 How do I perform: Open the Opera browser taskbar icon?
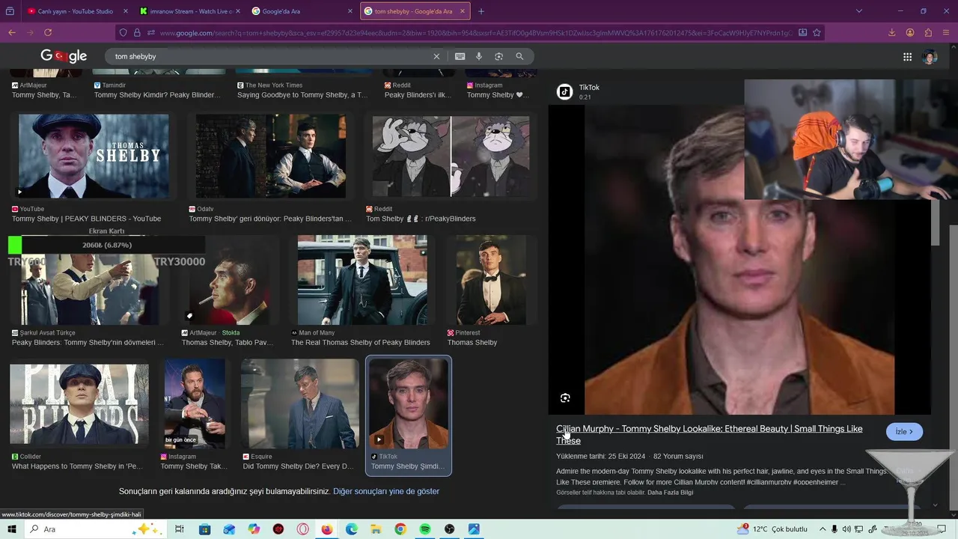click(303, 529)
